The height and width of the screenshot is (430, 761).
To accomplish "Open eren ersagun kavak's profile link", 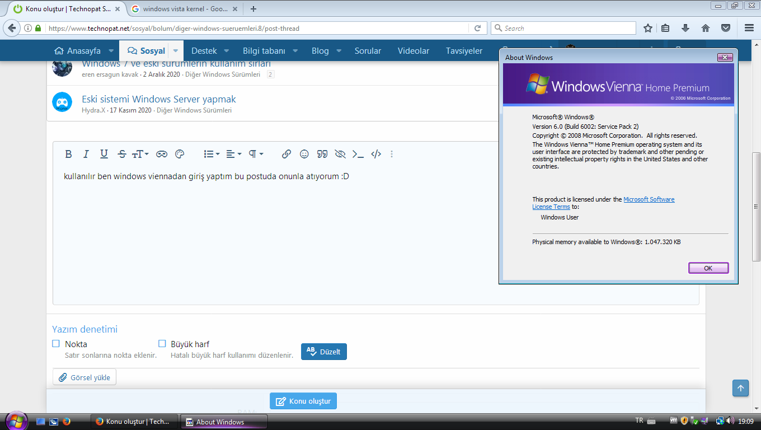I will point(110,74).
